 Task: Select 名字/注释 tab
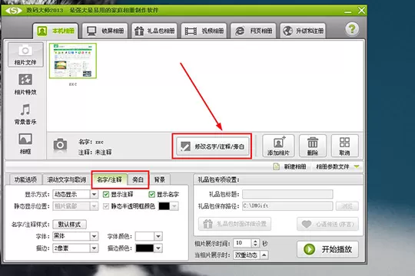click(109, 179)
